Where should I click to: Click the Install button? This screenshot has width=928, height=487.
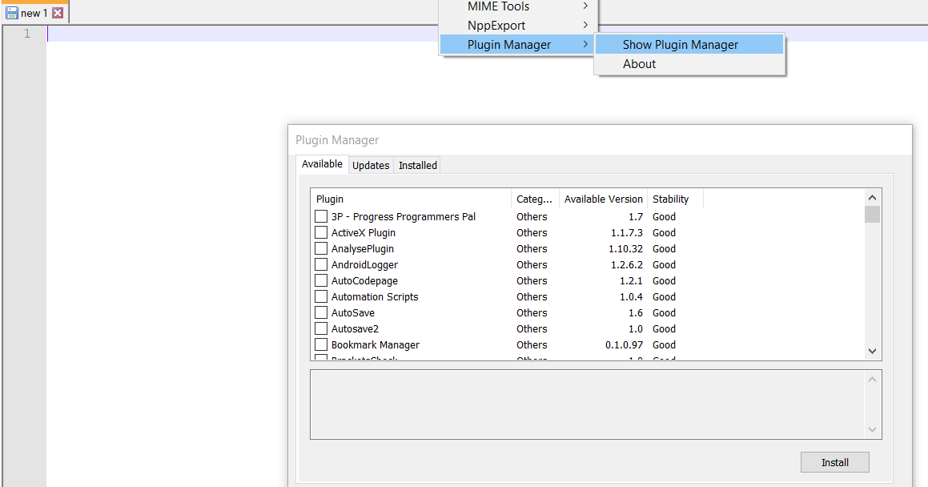tap(834, 462)
